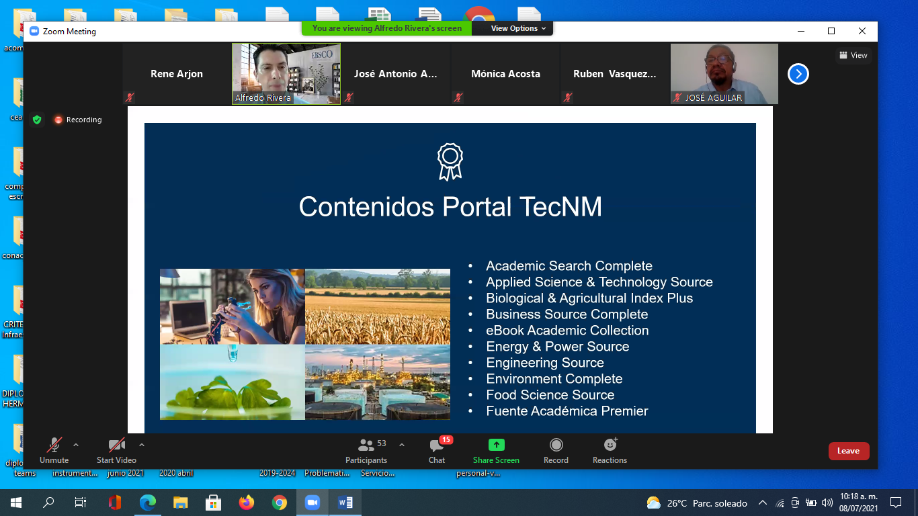Image resolution: width=918 pixels, height=516 pixels.
Task: Select Alfredo Rivera's video thumbnail
Action: coord(286,74)
